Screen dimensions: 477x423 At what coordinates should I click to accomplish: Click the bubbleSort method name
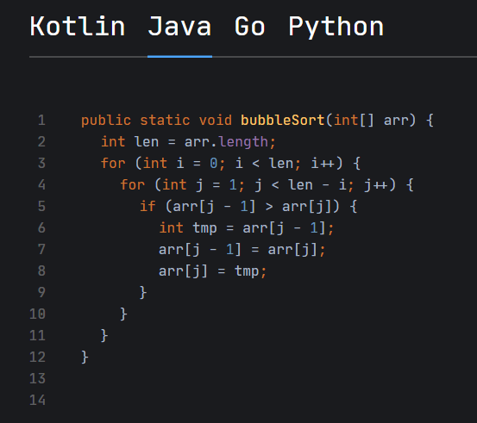(x=283, y=120)
